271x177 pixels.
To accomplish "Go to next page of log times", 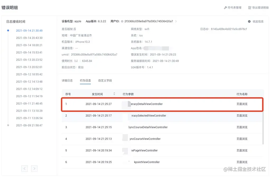I will coord(34,169).
